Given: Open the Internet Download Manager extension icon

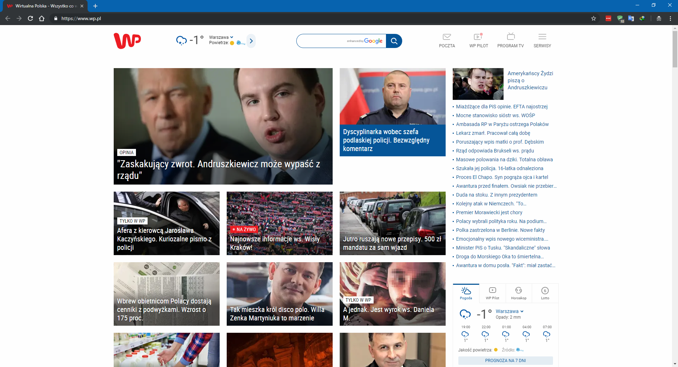Looking at the screenshot, I should click(643, 18).
